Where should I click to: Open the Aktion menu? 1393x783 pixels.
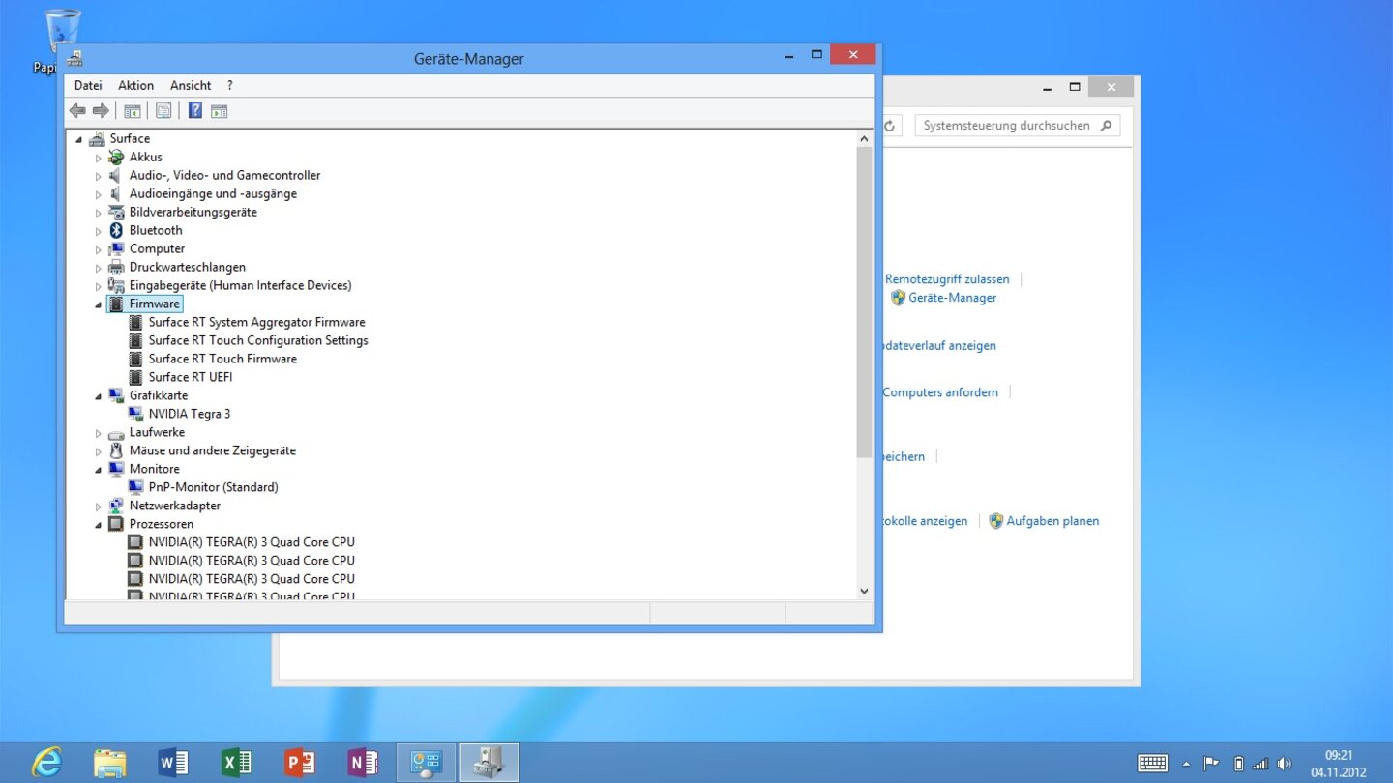coord(135,85)
